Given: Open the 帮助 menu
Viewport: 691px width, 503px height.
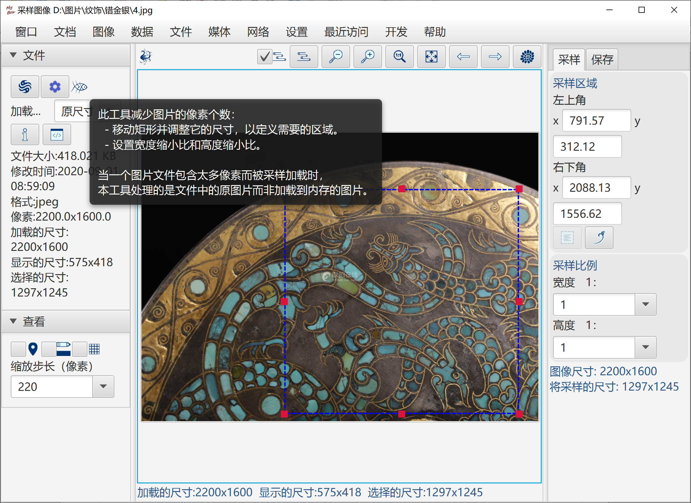Looking at the screenshot, I should click(x=434, y=32).
